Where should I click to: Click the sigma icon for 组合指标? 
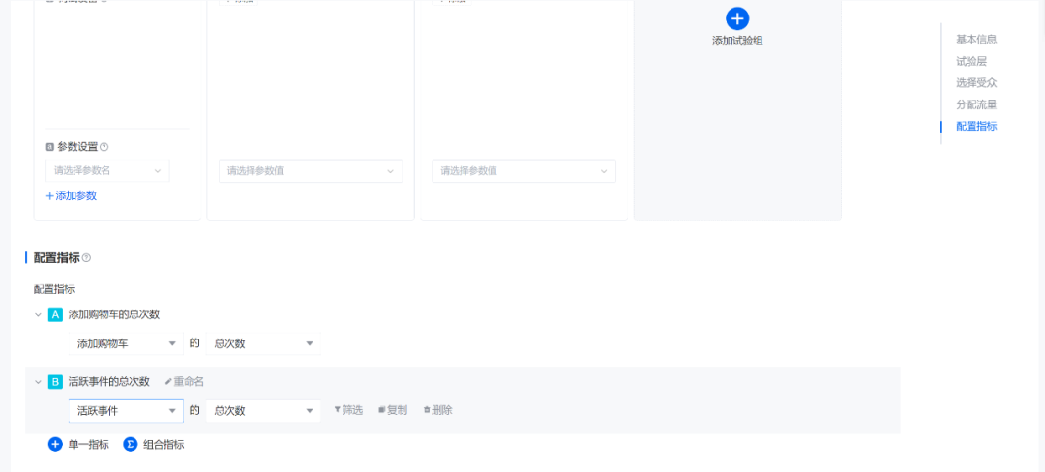click(x=131, y=445)
